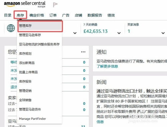
Task: Open the 目录 menu
Action: point(8,15)
